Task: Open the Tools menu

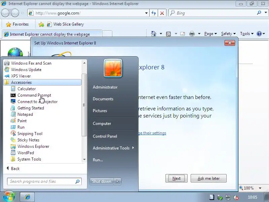Action: pyautogui.click(x=247, y=34)
